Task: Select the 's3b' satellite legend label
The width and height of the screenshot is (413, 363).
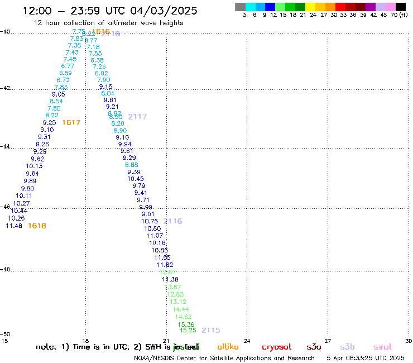Action: (x=347, y=347)
